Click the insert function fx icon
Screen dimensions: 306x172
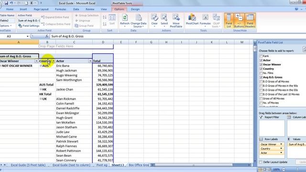click(x=47, y=36)
